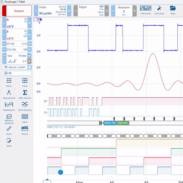
Task: Open the Notes tool
Action: tap(9, 142)
